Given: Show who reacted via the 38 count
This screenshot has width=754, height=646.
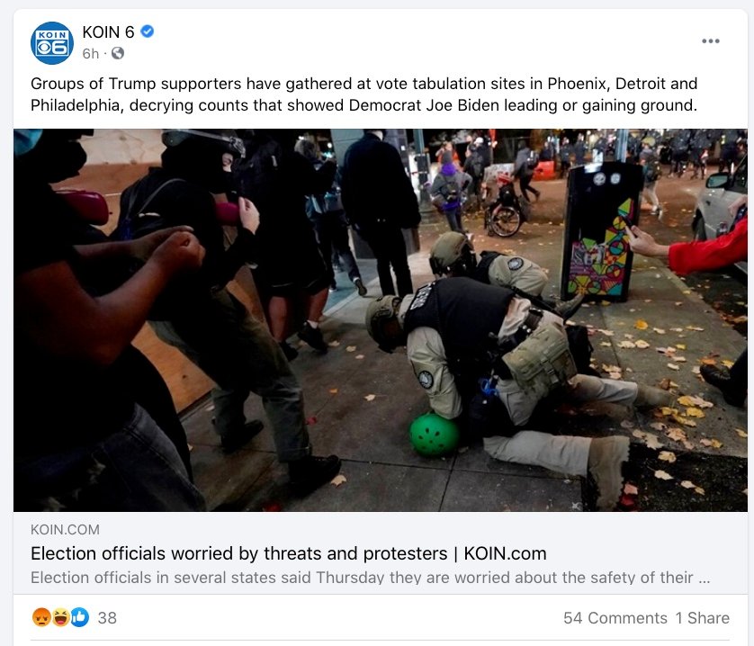Looking at the screenshot, I should [107, 617].
